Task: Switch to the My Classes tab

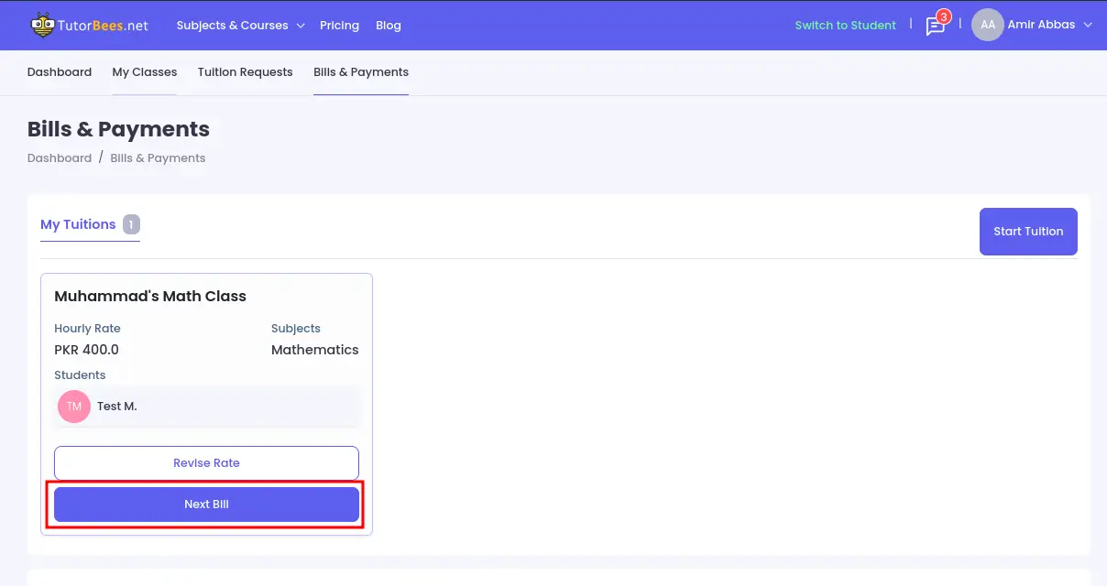Action: 144,71
